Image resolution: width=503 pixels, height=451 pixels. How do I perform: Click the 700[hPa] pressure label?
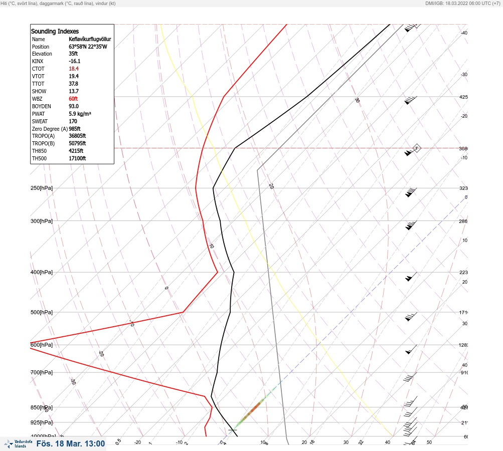click(x=42, y=372)
